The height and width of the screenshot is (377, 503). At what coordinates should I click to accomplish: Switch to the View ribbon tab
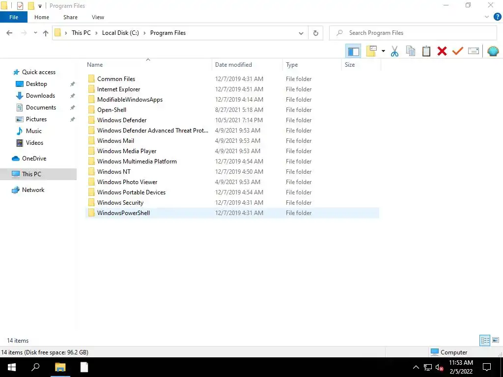coord(98,17)
